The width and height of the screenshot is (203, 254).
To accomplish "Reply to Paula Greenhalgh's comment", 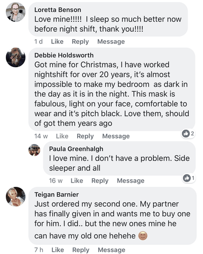I will (x=100, y=180).
